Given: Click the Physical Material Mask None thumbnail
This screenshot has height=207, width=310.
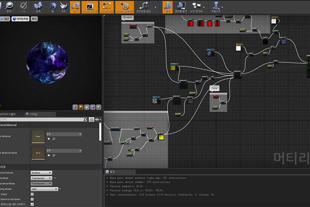Looking at the screenshot, I should [x=38, y=153].
